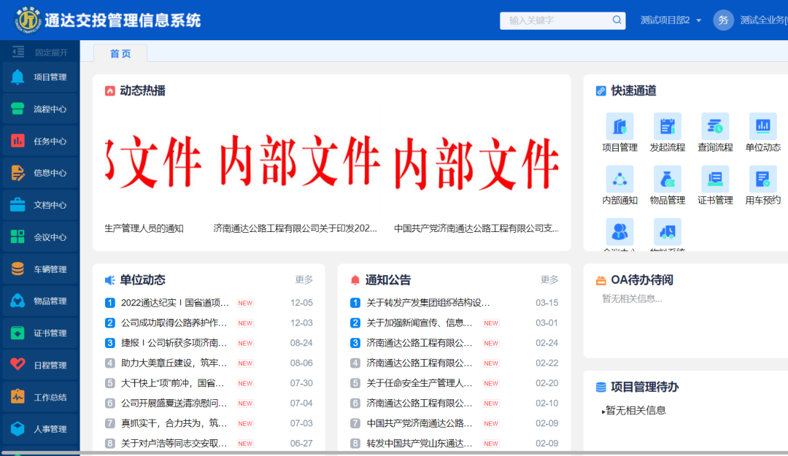Click 更多 in 单位动态 panel
The height and width of the screenshot is (456, 788).
[x=304, y=279]
